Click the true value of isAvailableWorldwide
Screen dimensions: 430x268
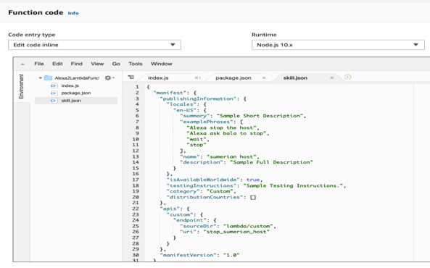point(253,180)
